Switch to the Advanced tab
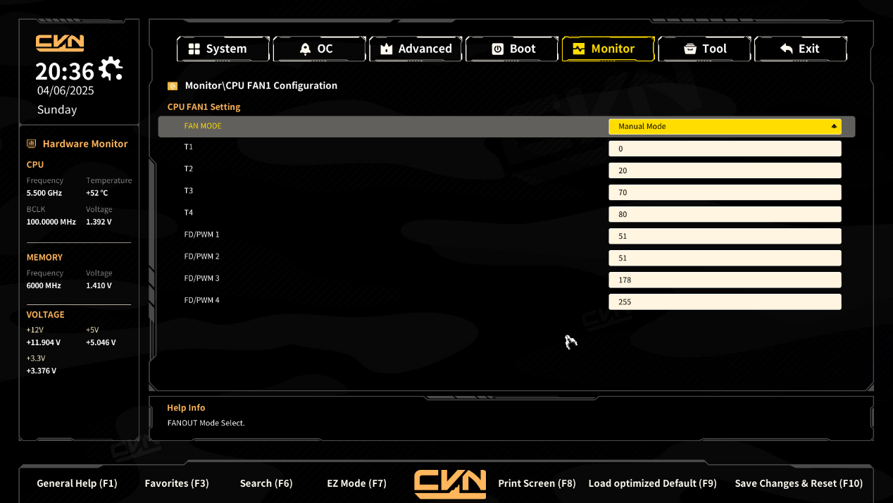Screen dimensions: 893x503 pyautogui.click(x=416, y=49)
